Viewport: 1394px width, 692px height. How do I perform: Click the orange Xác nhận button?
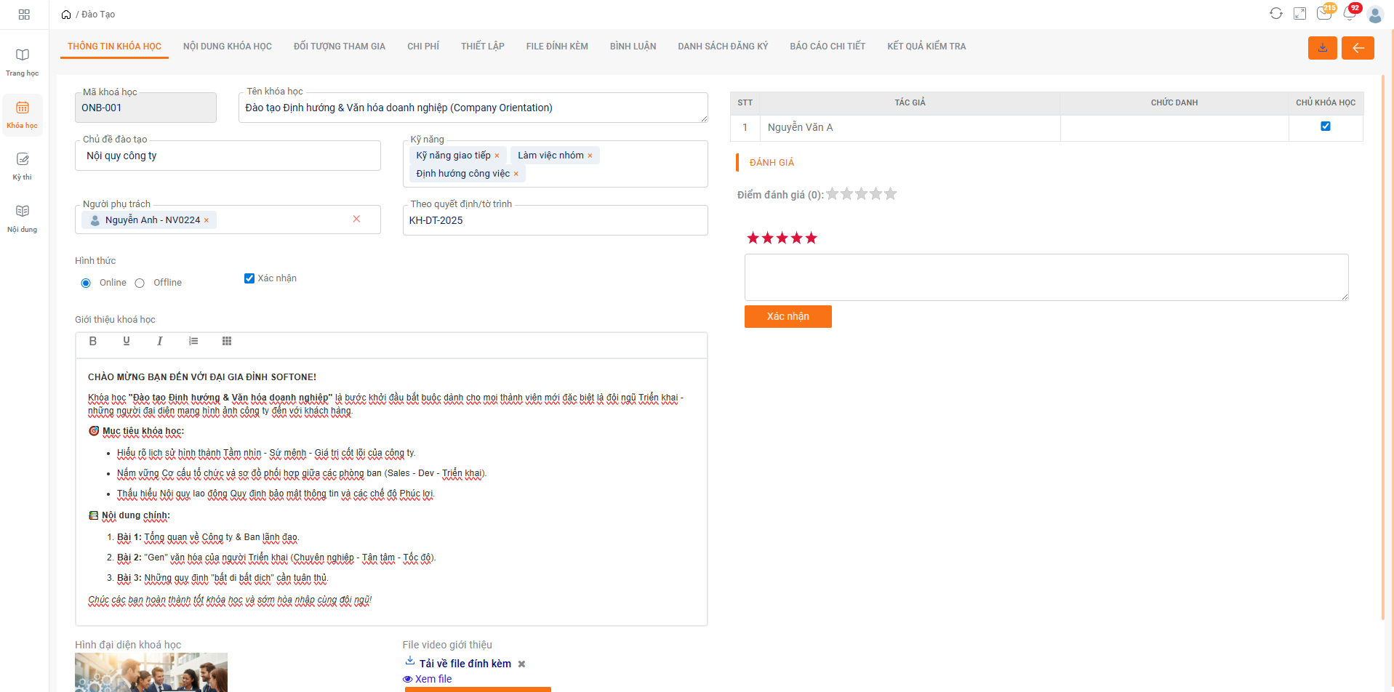[x=788, y=316]
